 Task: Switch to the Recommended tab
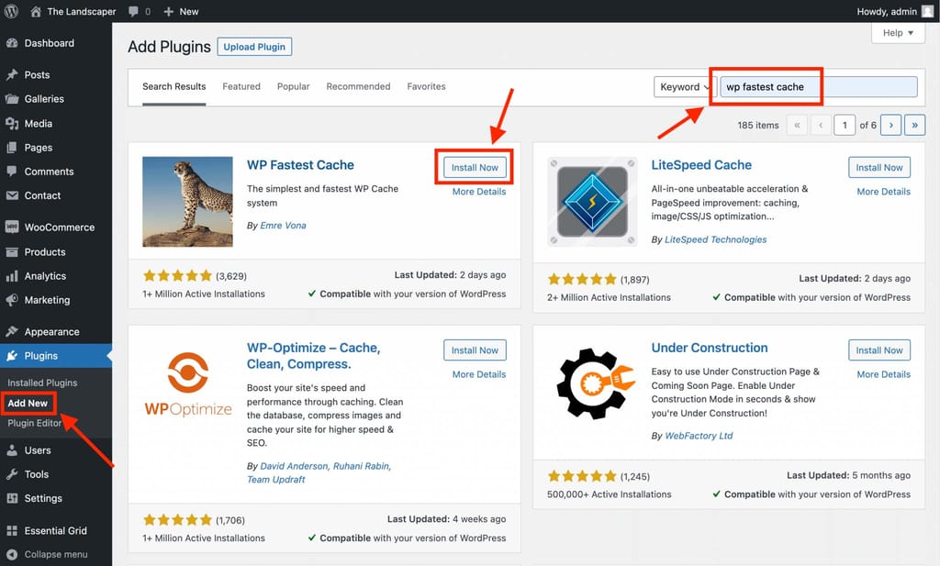coord(358,87)
